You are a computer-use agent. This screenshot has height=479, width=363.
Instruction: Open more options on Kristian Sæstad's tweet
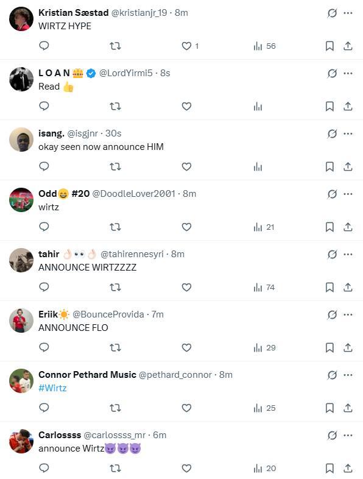[x=348, y=13]
